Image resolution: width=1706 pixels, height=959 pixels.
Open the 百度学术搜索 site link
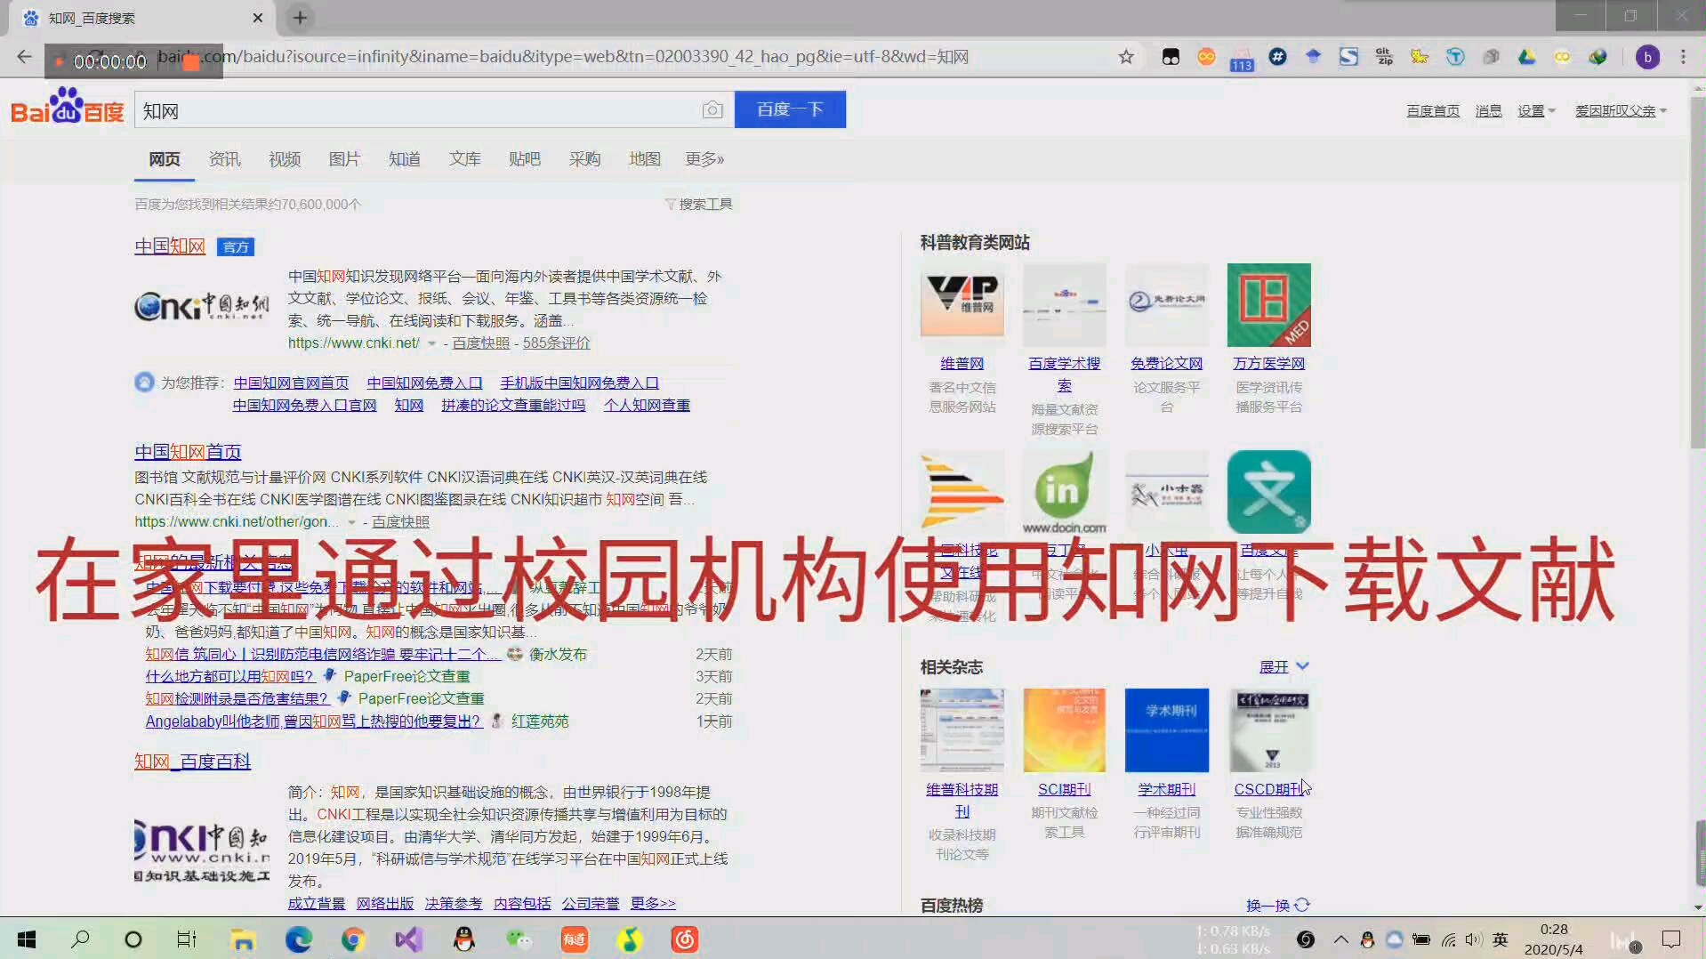click(x=1064, y=374)
